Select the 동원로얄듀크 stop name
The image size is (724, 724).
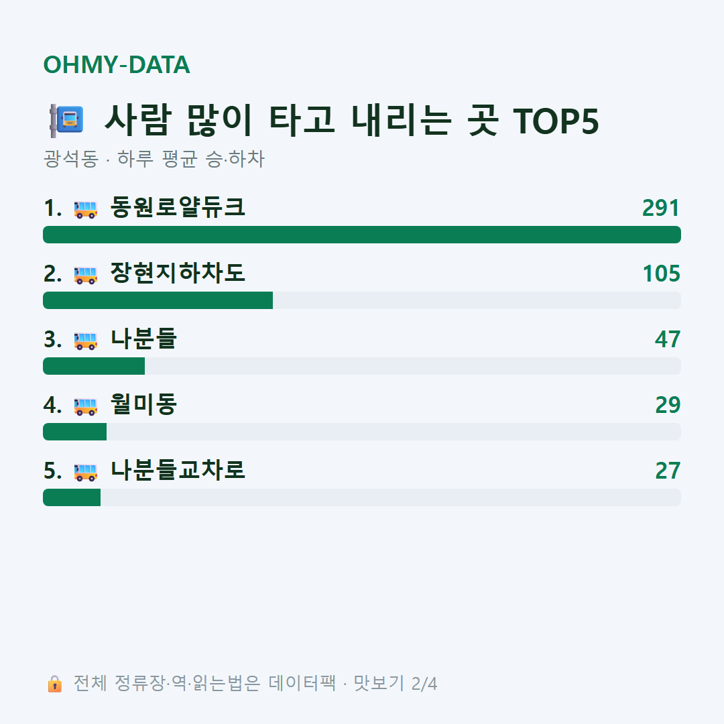coord(177,207)
